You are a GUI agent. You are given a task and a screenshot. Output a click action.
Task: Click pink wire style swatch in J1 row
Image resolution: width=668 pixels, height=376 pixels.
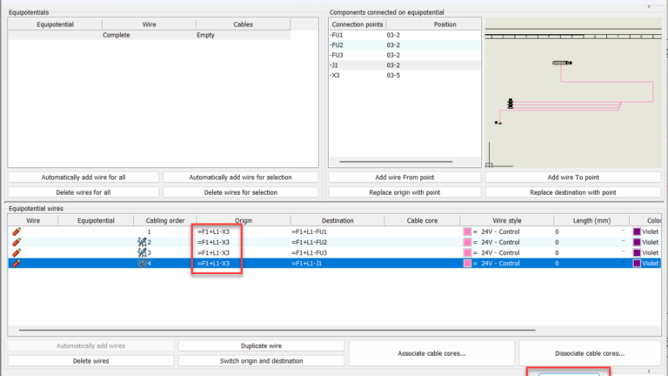pos(467,264)
